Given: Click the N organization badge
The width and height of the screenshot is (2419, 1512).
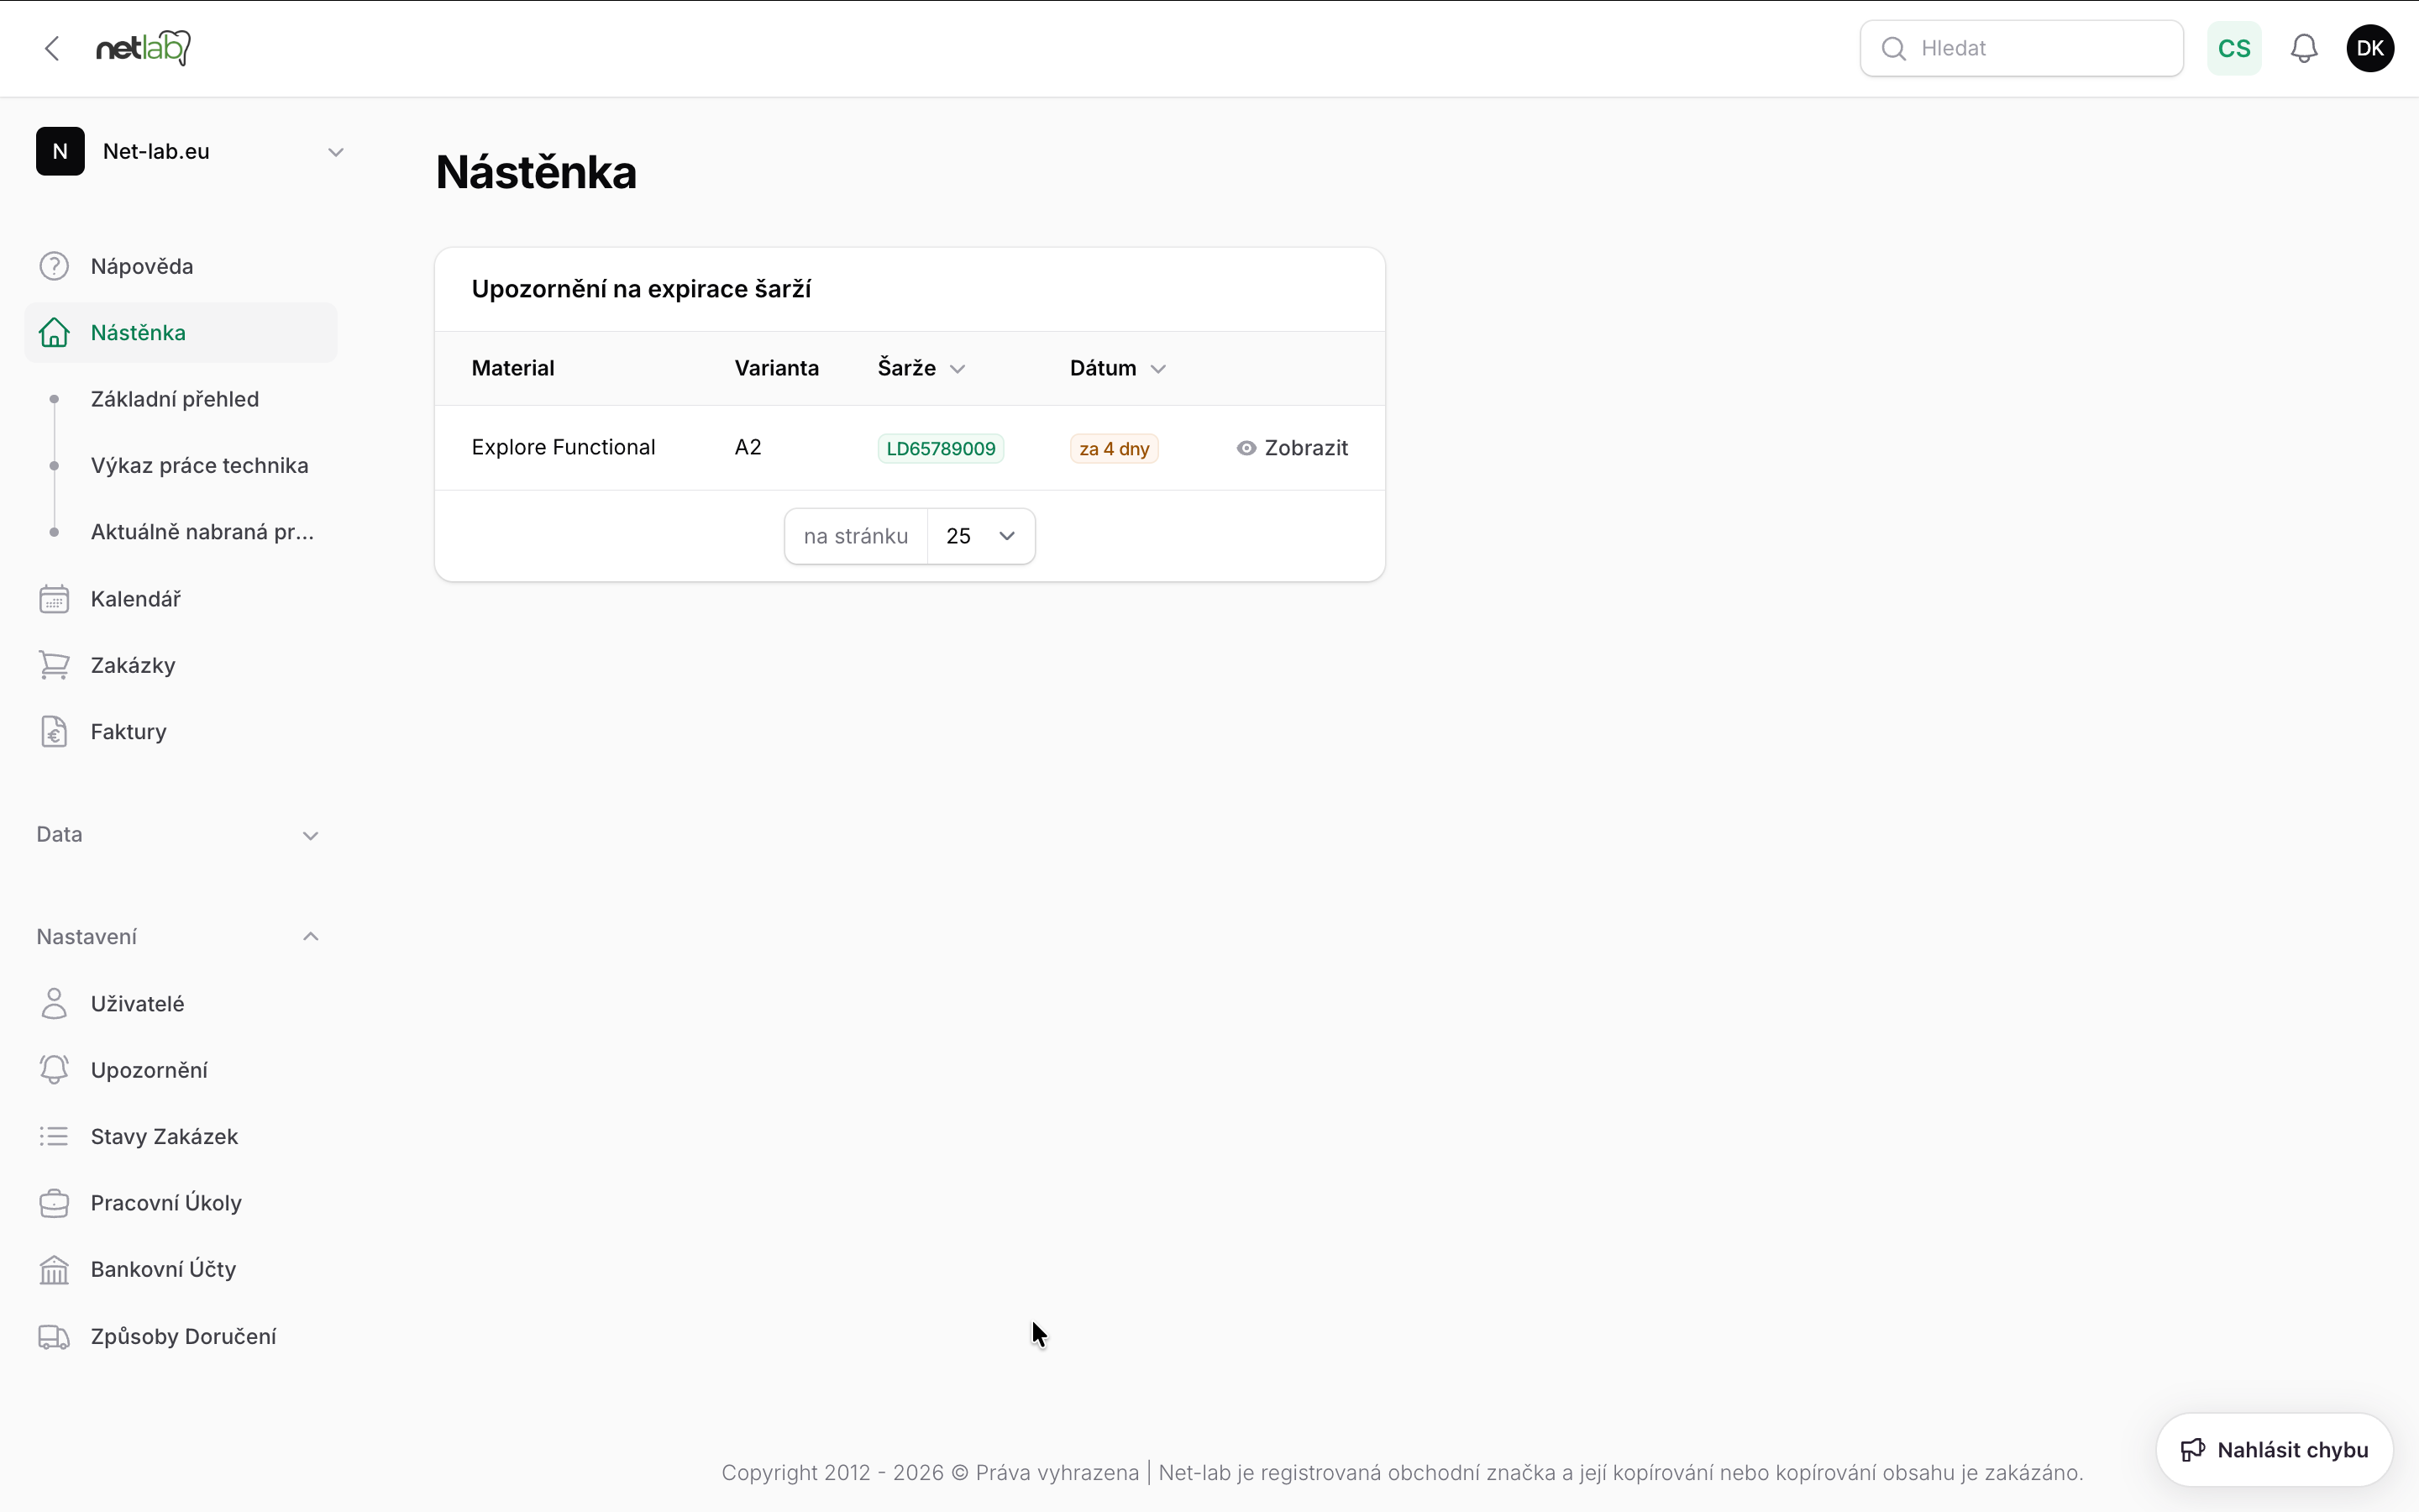Looking at the screenshot, I should click(x=60, y=151).
